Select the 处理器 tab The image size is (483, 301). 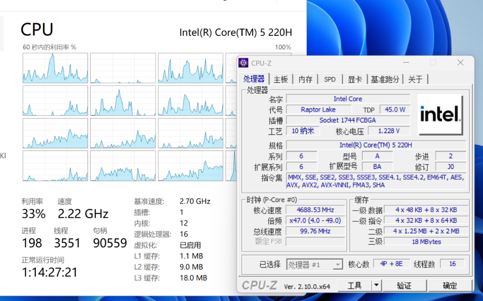254,79
